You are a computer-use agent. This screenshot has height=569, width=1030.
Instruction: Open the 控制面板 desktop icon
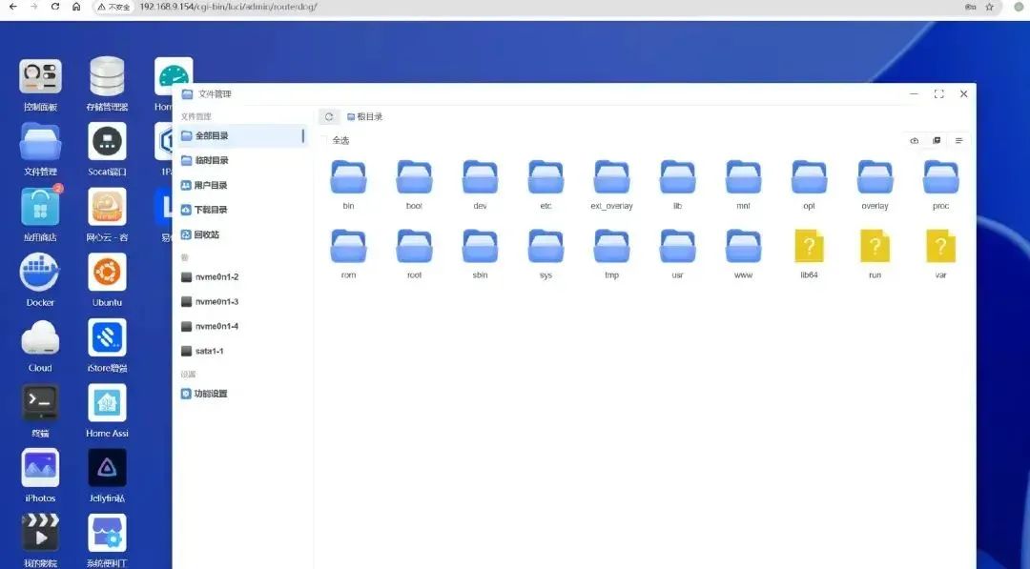point(40,77)
